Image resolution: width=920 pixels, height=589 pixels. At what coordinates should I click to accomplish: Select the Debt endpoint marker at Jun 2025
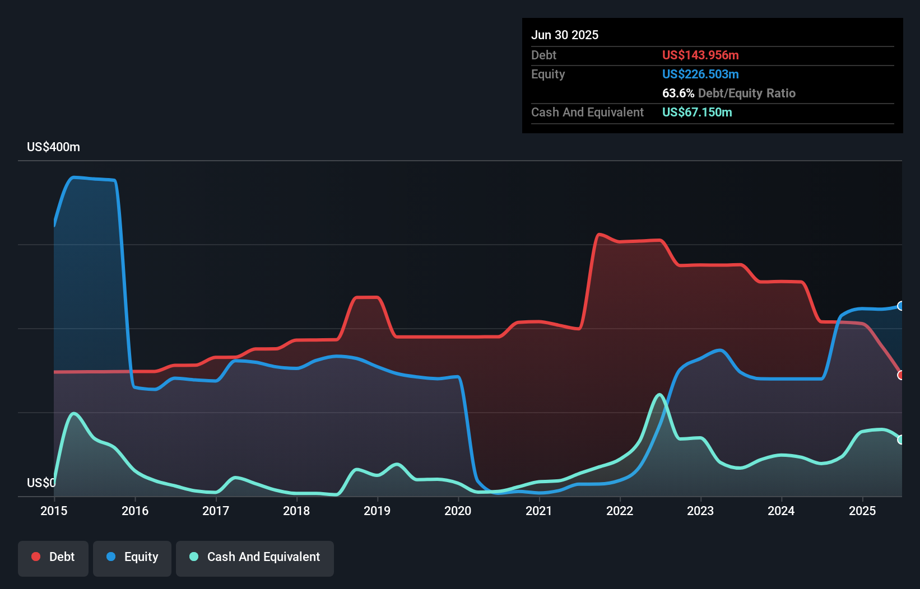901,375
